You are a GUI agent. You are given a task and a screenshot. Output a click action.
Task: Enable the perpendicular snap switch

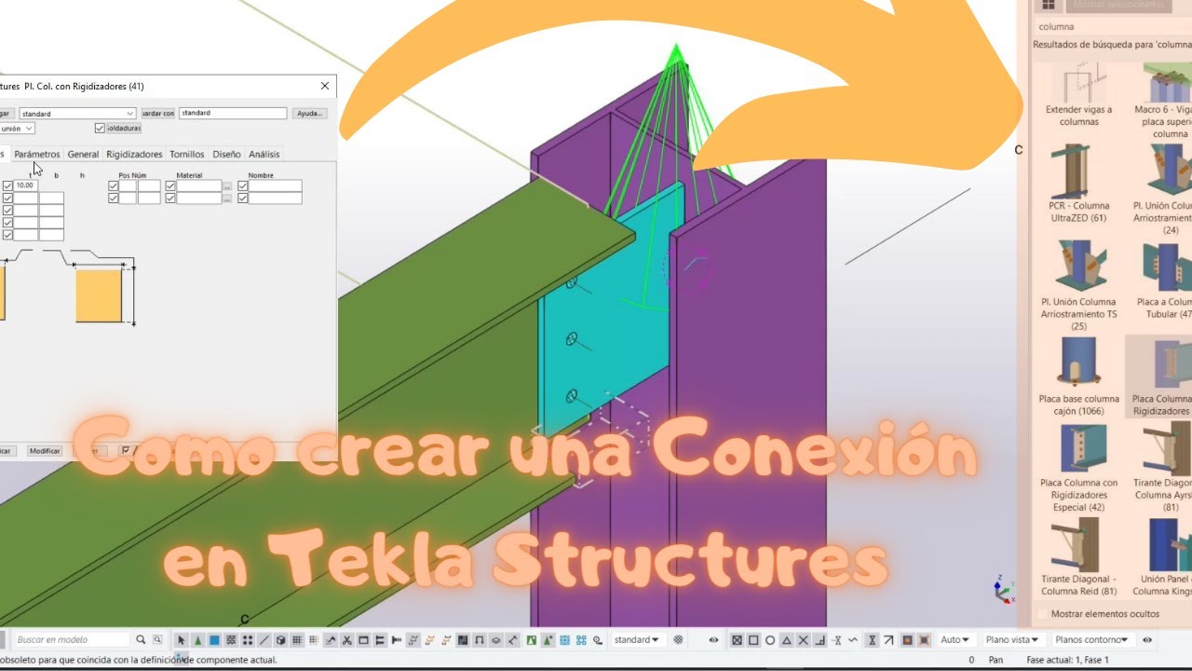[x=820, y=639]
